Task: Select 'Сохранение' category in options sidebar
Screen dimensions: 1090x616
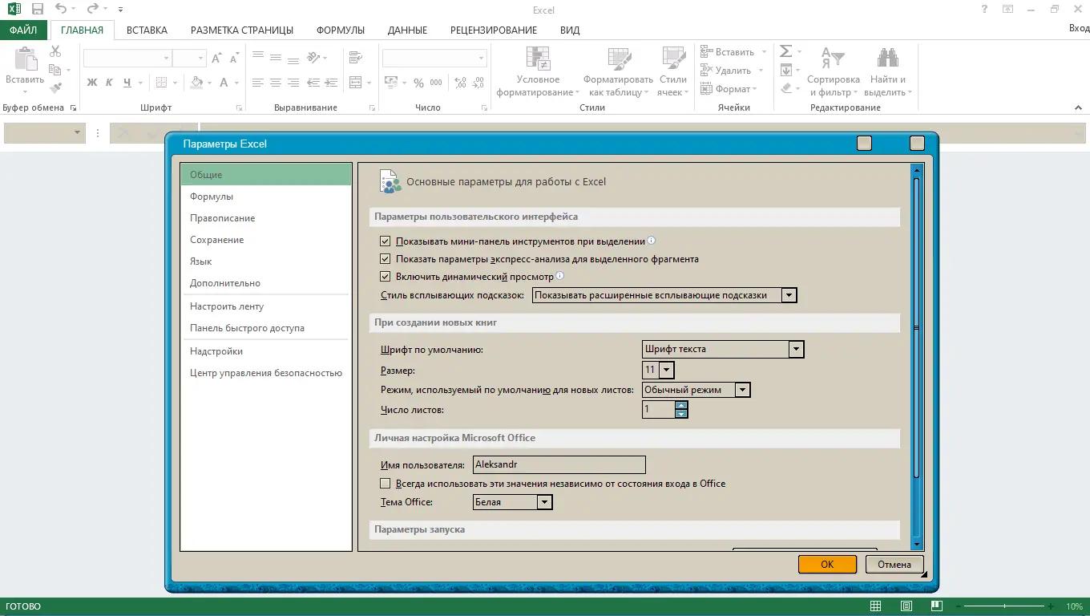Action: coord(266,240)
